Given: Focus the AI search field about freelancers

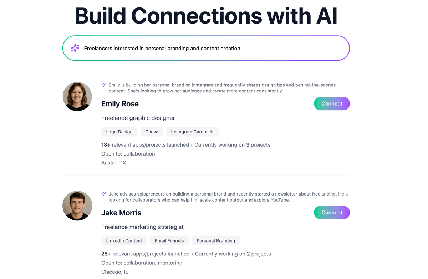Looking at the screenshot, I should coord(206,48).
